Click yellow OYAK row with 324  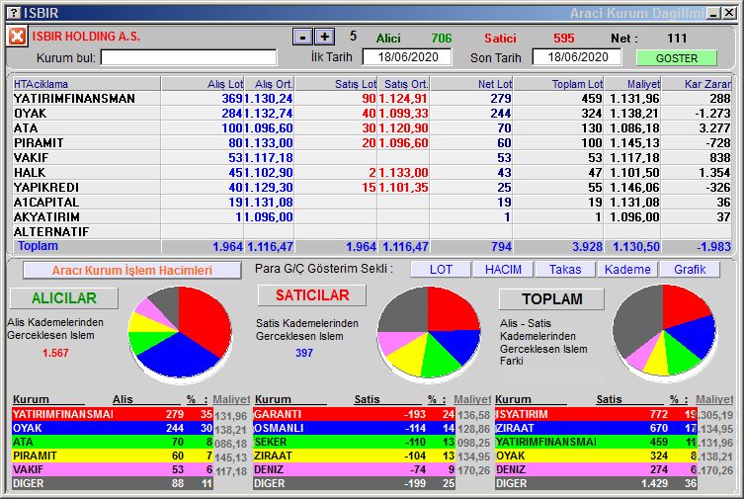[596, 456]
